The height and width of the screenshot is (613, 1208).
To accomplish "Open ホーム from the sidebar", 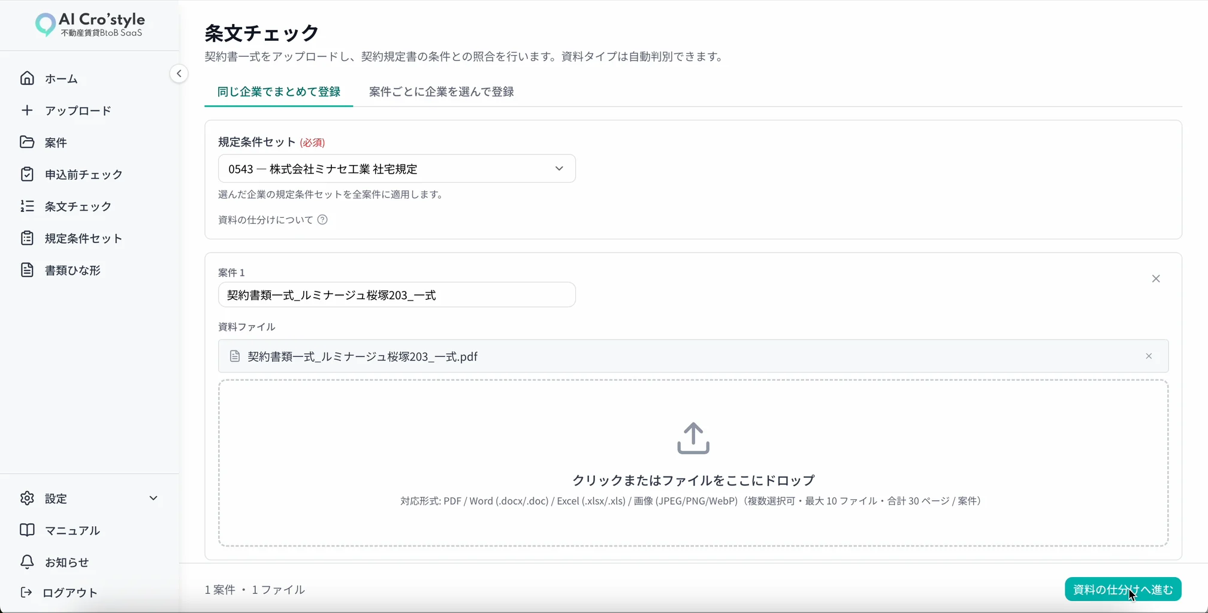I will pyautogui.click(x=61, y=78).
